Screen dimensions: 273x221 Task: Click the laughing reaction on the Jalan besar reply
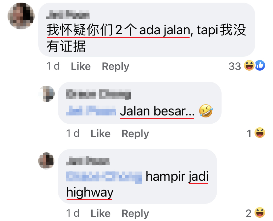[x=260, y=133]
